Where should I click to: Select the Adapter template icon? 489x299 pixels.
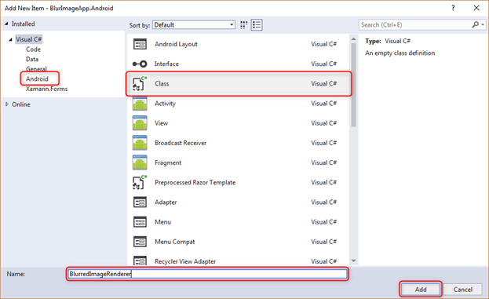tap(140, 202)
